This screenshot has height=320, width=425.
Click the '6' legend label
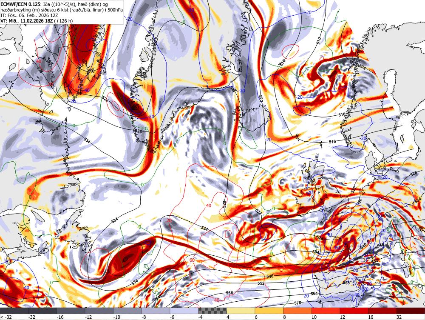point(256,317)
